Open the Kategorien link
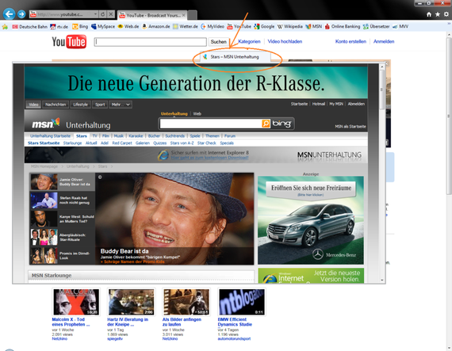Viewport: 452px width, 351px height. click(x=249, y=41)
